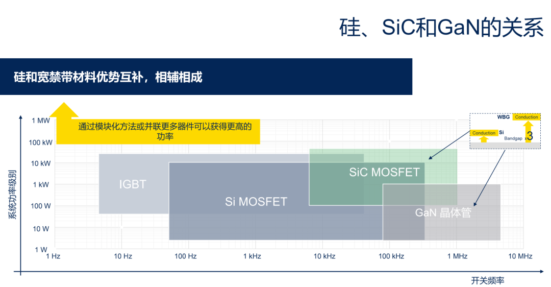The height and width of the screenshot is (287, 551).
Task: Click the IGBT region label
Action: click(x=133, y=184)
